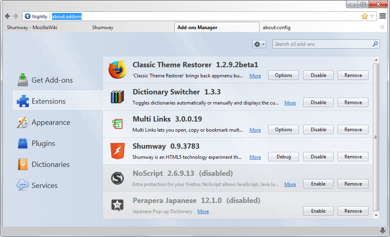Disable Dictionary Switcher

pos(318,102)
